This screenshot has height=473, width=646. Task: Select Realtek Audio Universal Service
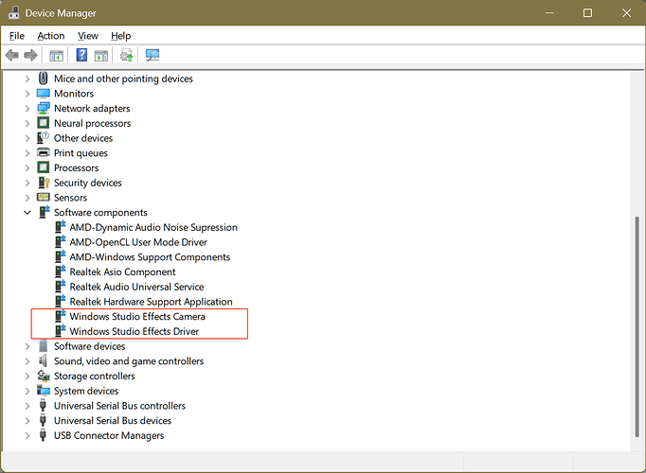point(136,287)
